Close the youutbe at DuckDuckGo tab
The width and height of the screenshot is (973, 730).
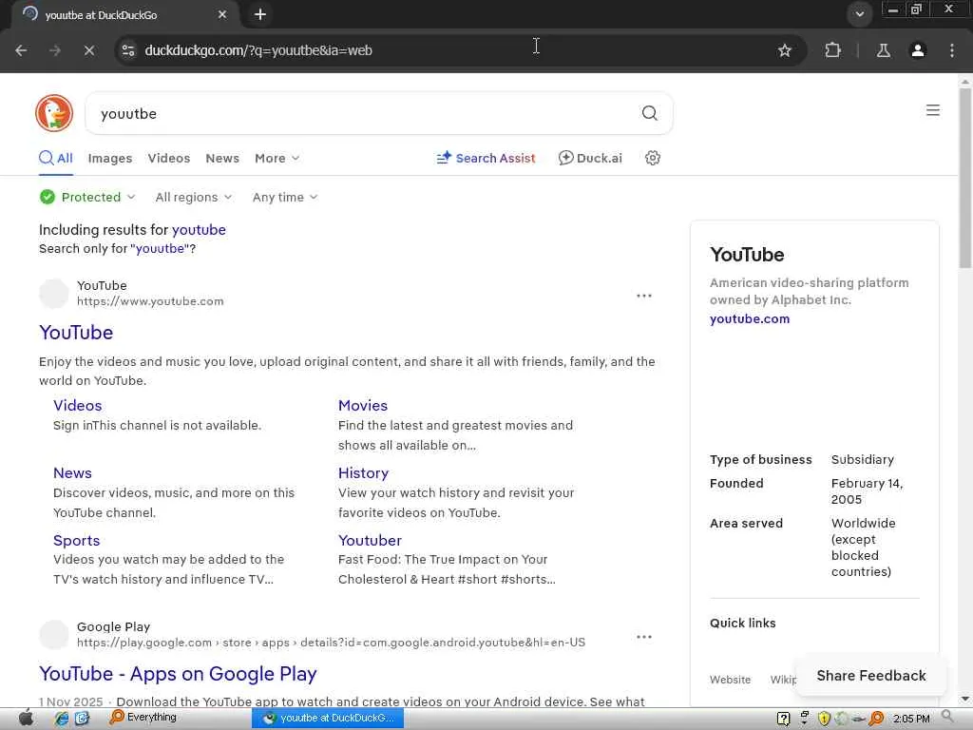tap(222, 14)
